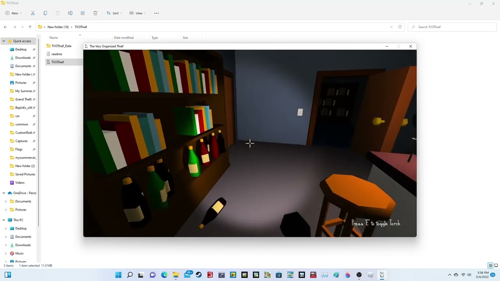This screenshot has height=281, width=500.
Task: Open My Summer Car folder in Quick access
Action: (23, 91)
